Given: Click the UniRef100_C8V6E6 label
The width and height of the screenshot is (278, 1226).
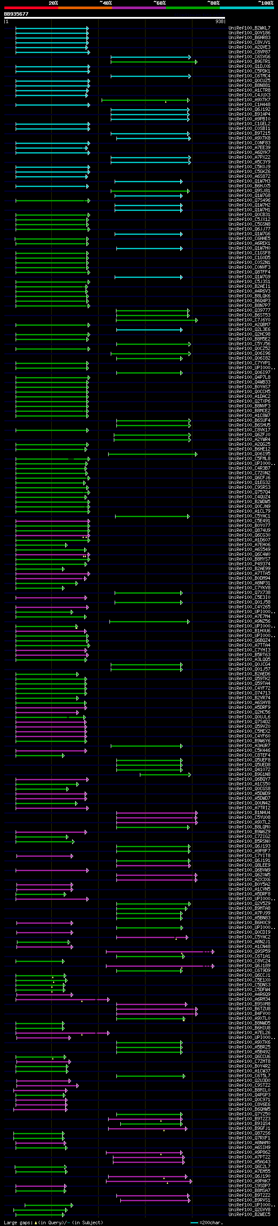Looking at the screenshot, I should click(x=249, y=1104).
